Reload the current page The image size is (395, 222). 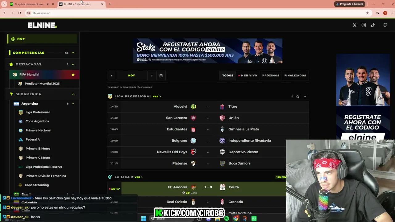19,13
